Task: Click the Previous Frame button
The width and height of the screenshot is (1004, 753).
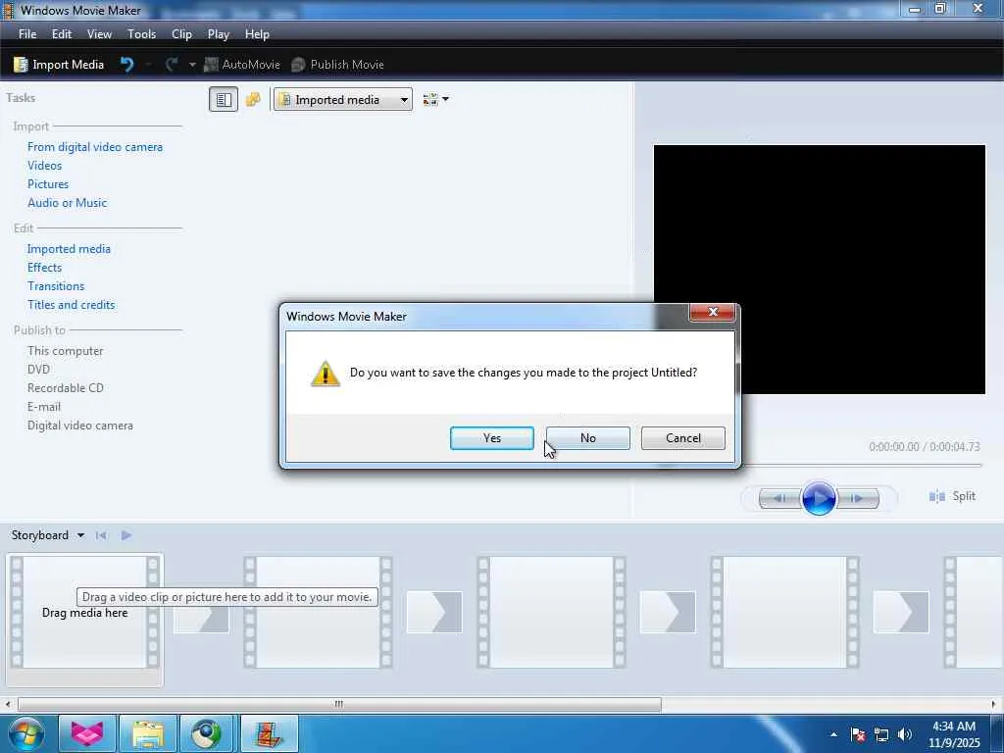Action: coord(779,497)
